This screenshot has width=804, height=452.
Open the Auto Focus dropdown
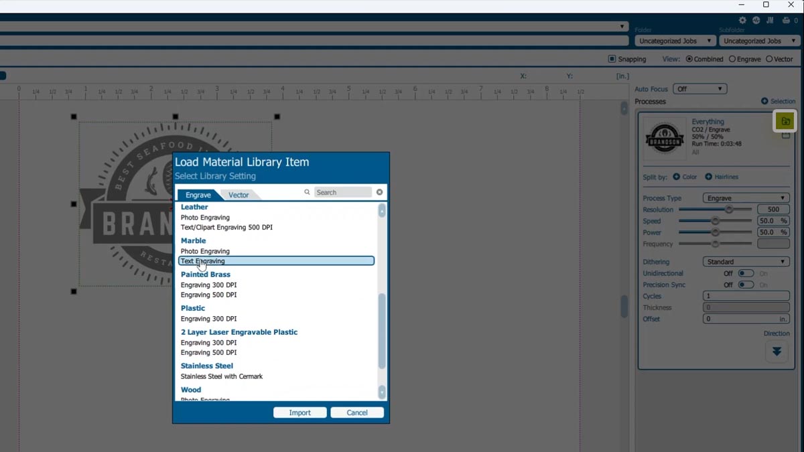tap(699, 88)
